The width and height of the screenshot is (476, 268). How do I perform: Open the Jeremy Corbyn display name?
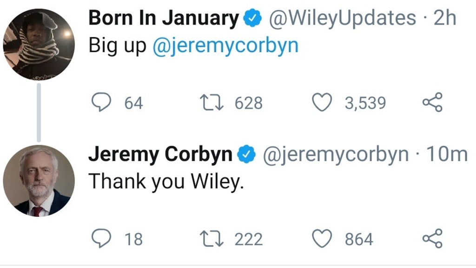click(x=160, y=154)
